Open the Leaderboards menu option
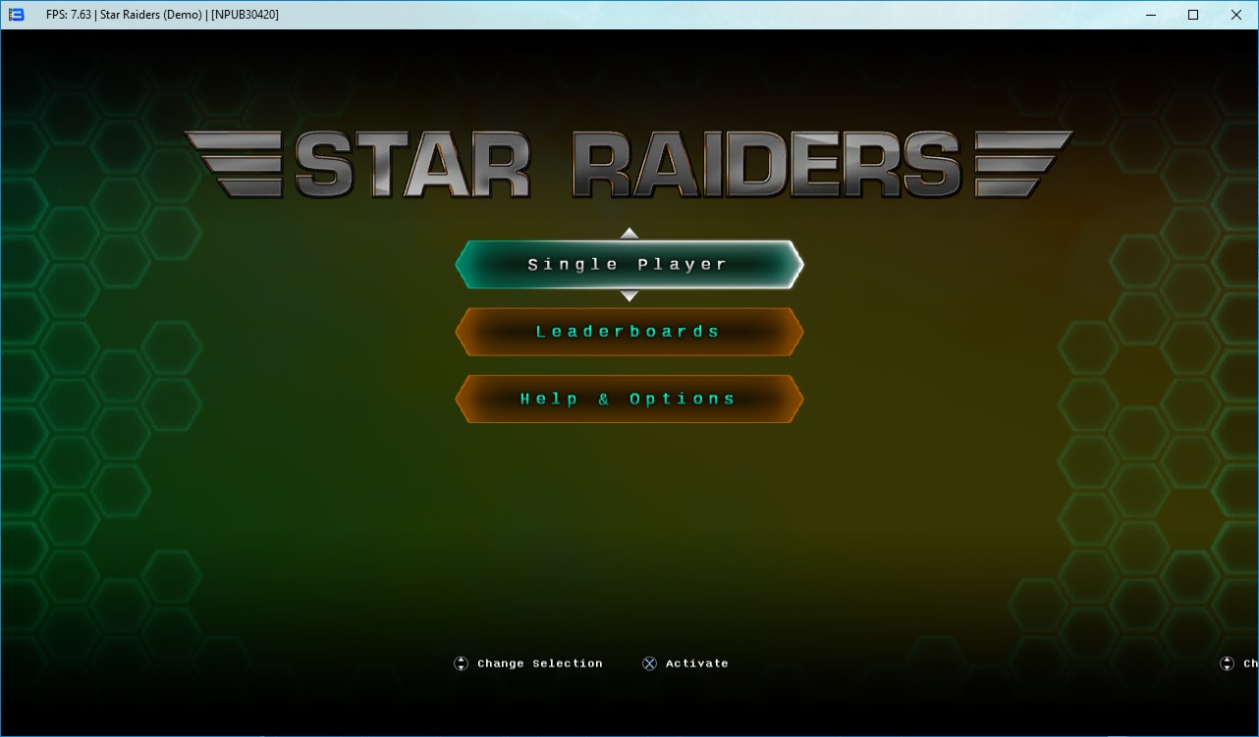The height and width of the screenshot is (737, 1259). (x=629, y=332)
